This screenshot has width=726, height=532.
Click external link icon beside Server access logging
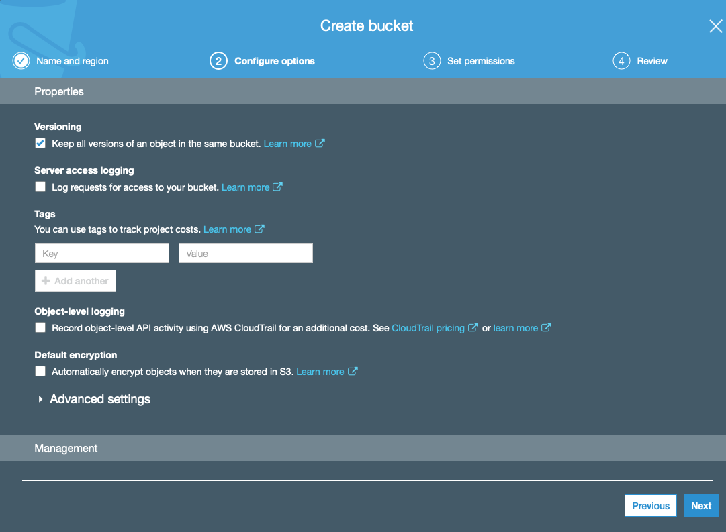277,187
